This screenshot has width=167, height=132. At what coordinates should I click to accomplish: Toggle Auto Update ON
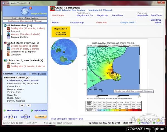[15, 111]
